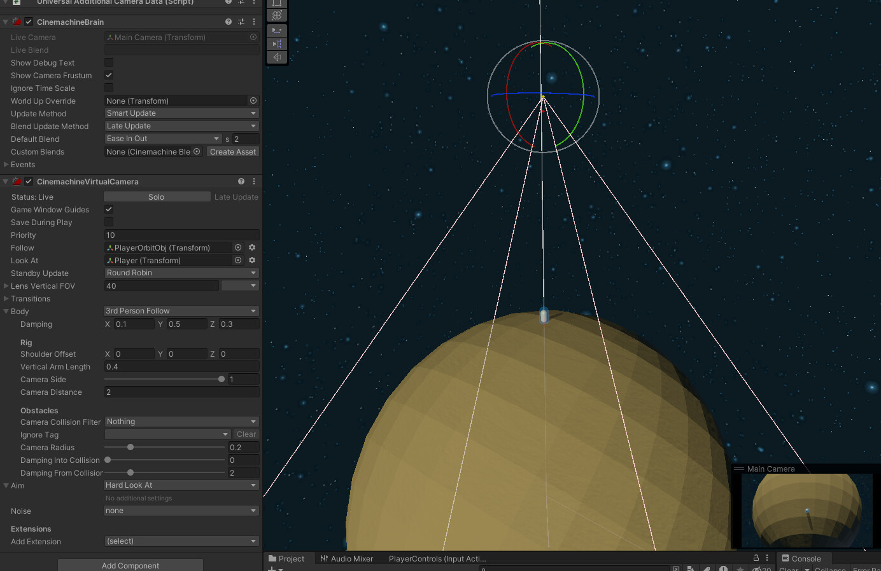Open Add Extension select dropdown
The width and height of the screenshot is (881, 571).
[181, 541]
